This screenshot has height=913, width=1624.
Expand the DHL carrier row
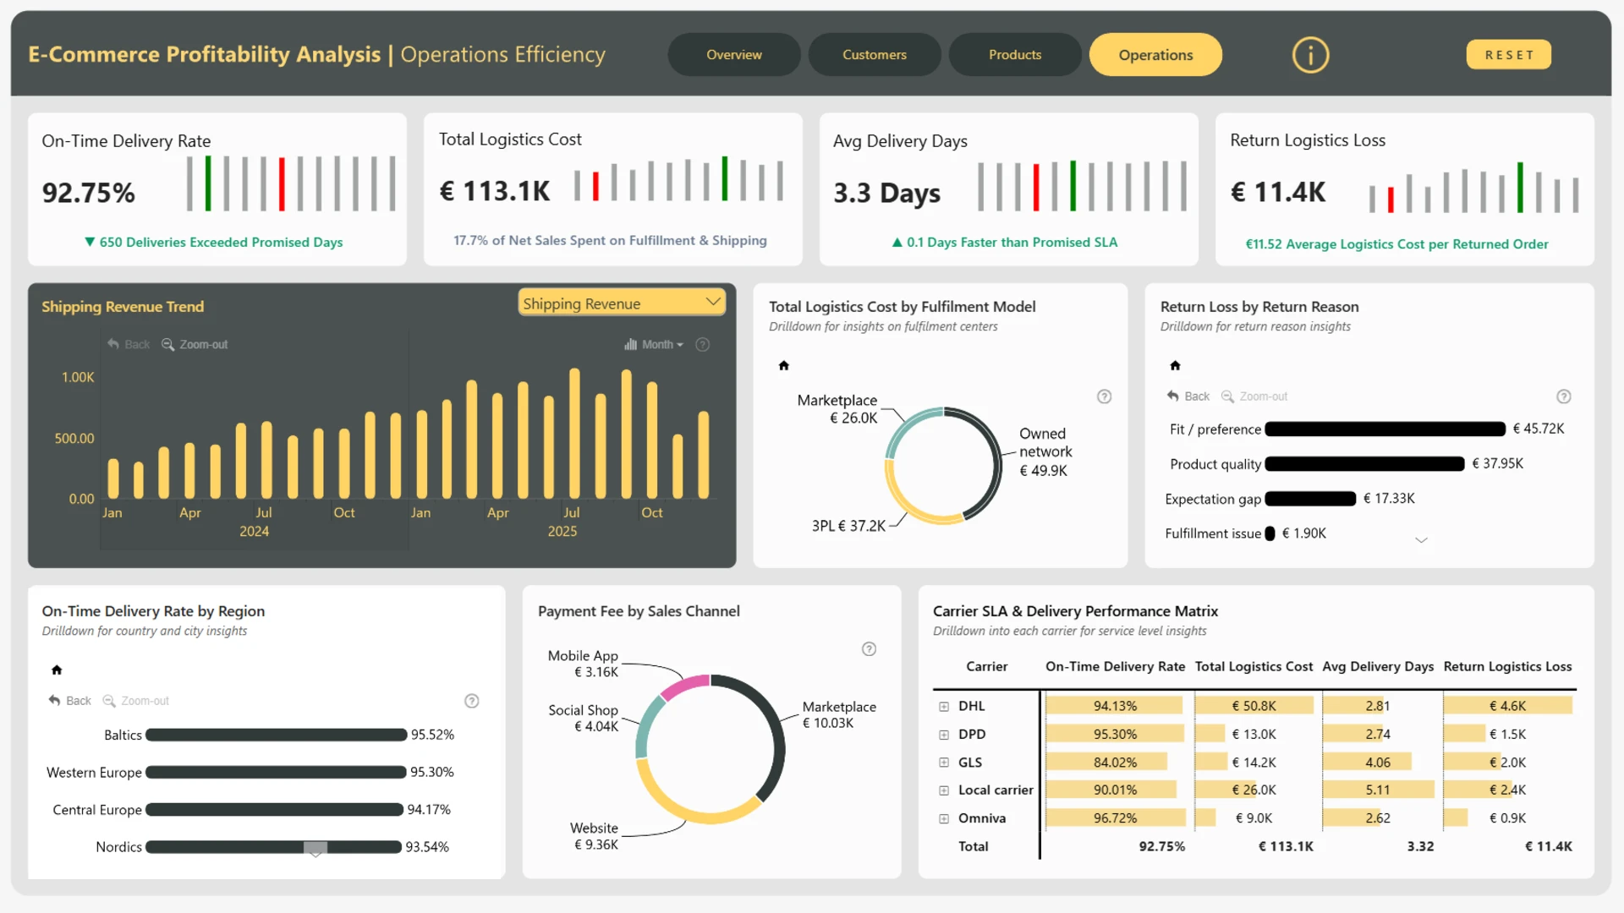(x=944, y=706)
